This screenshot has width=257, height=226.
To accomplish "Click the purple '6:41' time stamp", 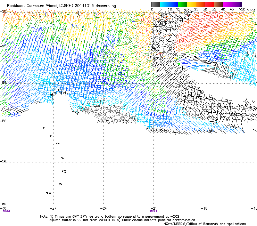I will 154,211.
